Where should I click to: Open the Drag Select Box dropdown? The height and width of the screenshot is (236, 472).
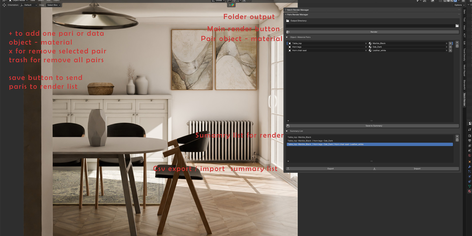(x=53, y=5)
